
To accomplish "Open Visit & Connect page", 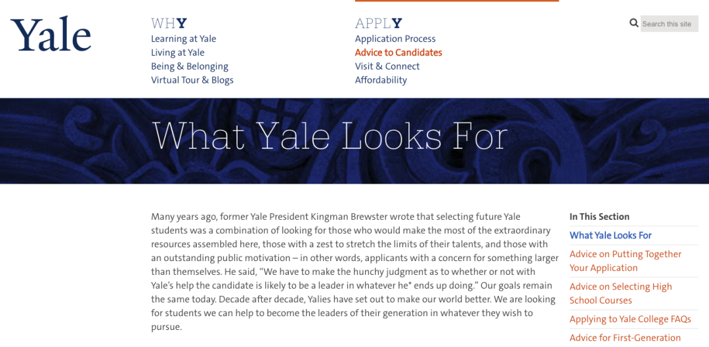I will tap(387, 66).
